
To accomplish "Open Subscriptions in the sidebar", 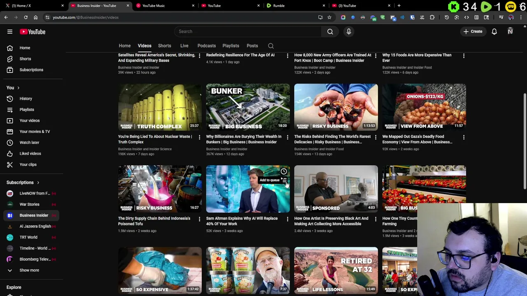I will 31,70.
